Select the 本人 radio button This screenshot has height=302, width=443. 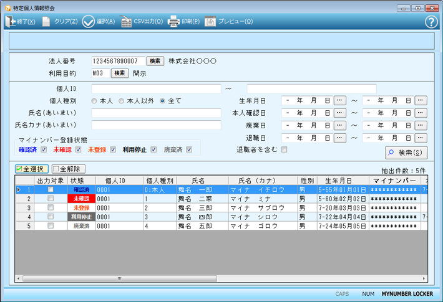pos(94,101)
